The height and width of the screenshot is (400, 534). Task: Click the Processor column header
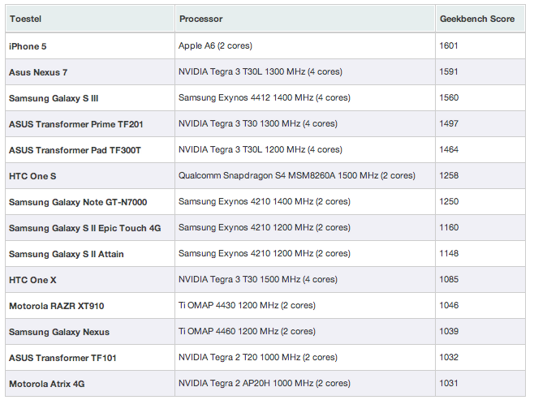(305, 19)
